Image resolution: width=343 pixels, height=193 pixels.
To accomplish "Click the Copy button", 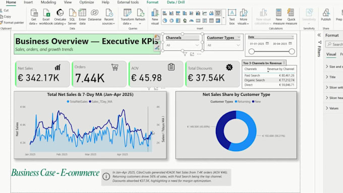I will [6, 17].
